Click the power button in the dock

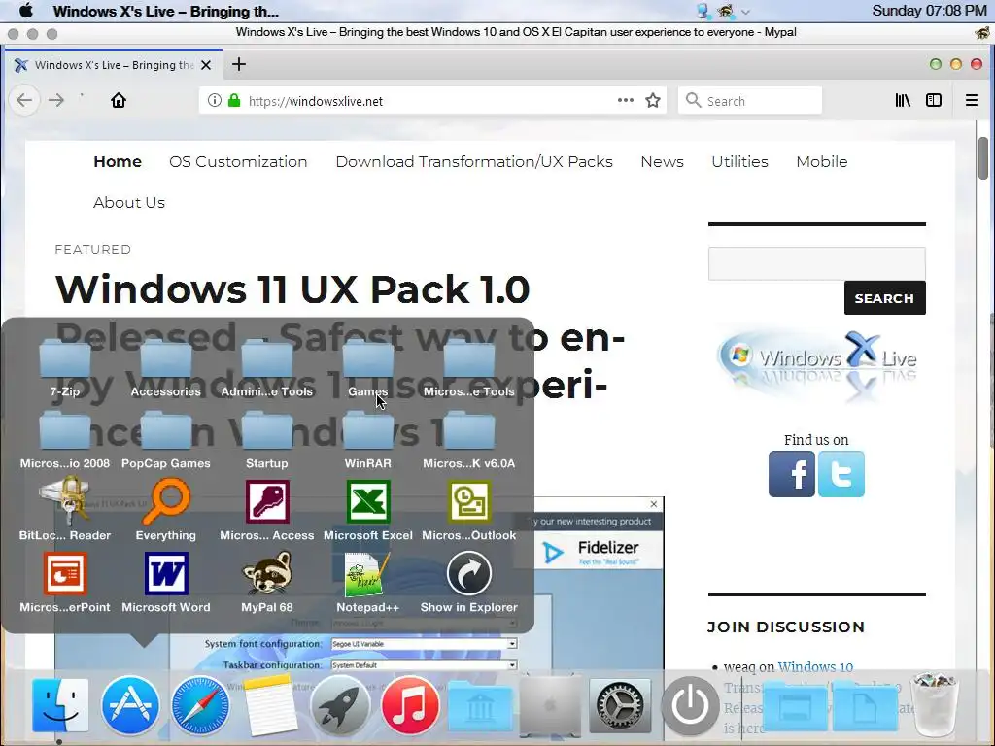(690, 705)
